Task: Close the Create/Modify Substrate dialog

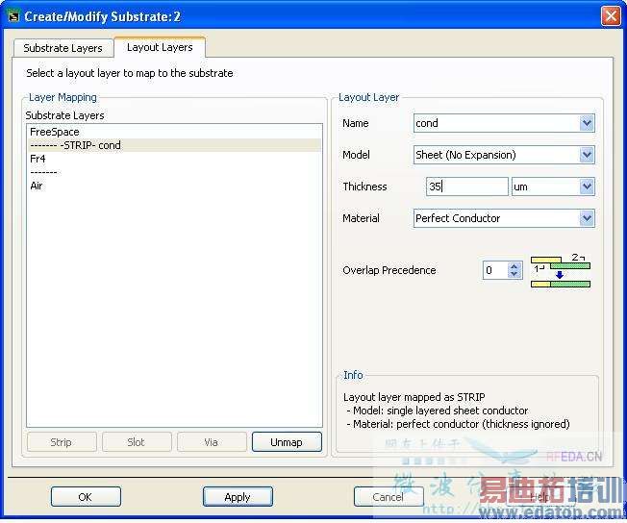Action: [611, 16]
